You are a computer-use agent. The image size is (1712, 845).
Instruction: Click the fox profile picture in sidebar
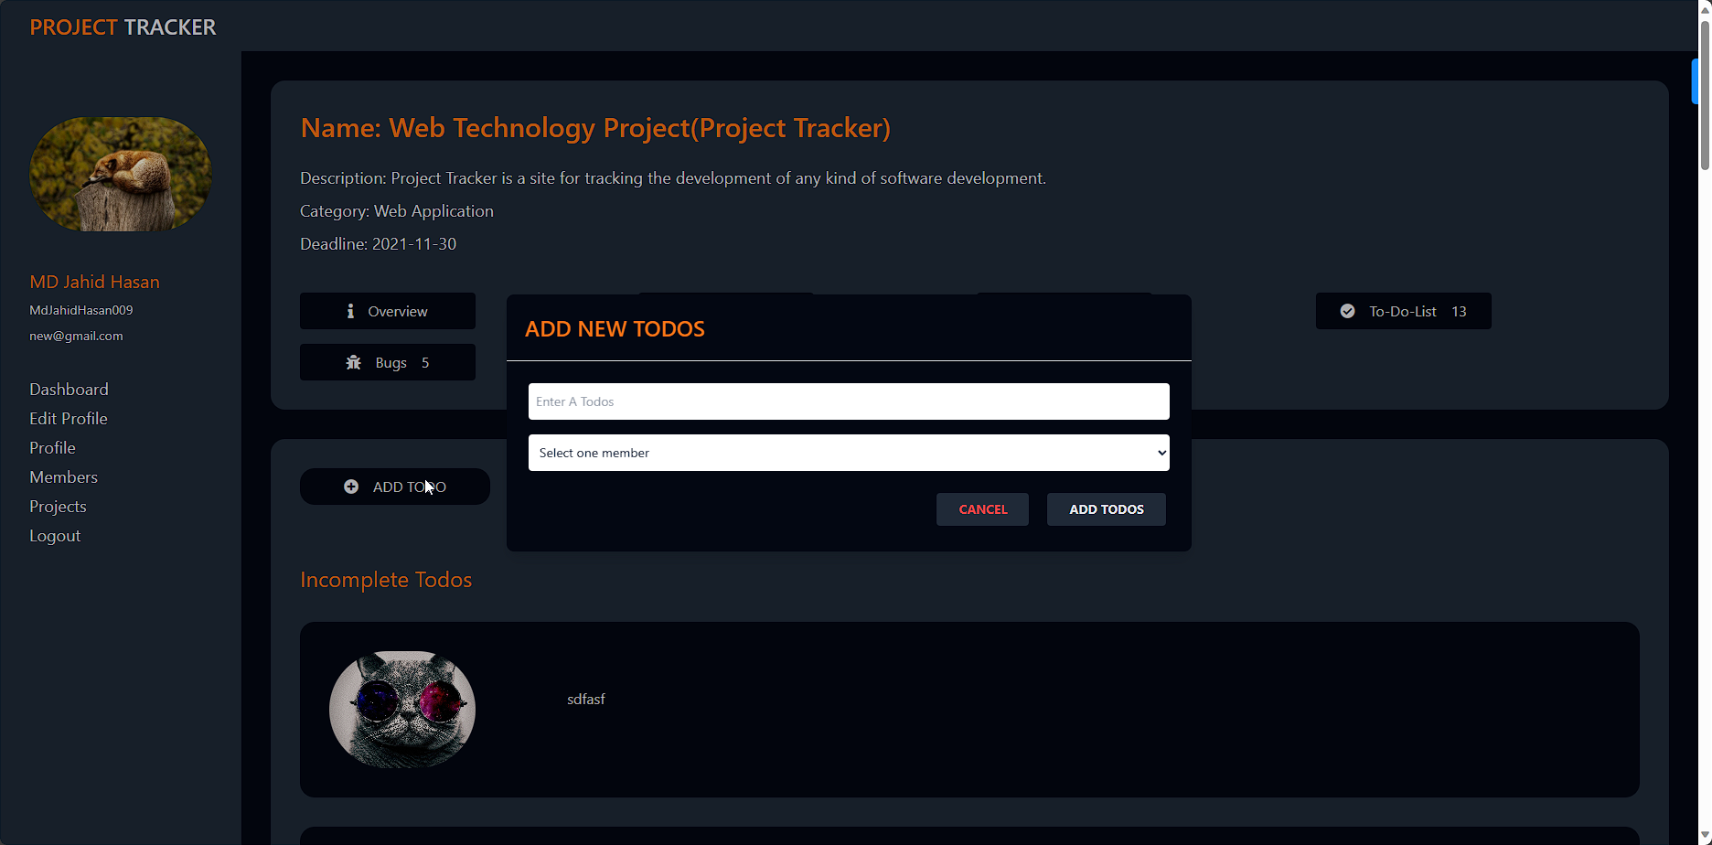pos(121,174)
